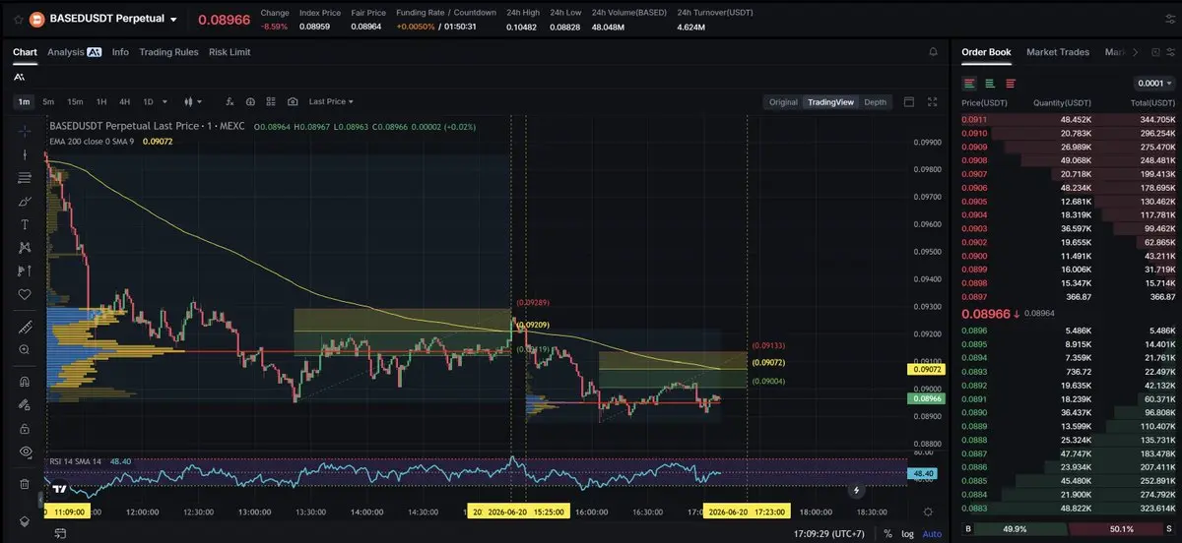The height and width of the screenshot is (543, 1182).
Task: Toggle log scale mode
Action: click(907, 534)
